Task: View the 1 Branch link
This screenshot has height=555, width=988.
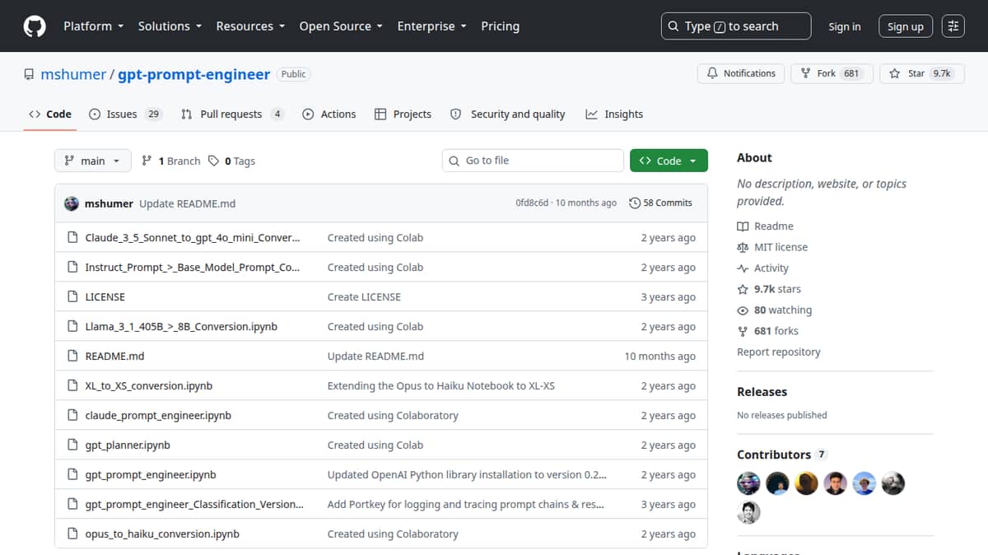Action: pyautogui.click(x=171, y=161)
